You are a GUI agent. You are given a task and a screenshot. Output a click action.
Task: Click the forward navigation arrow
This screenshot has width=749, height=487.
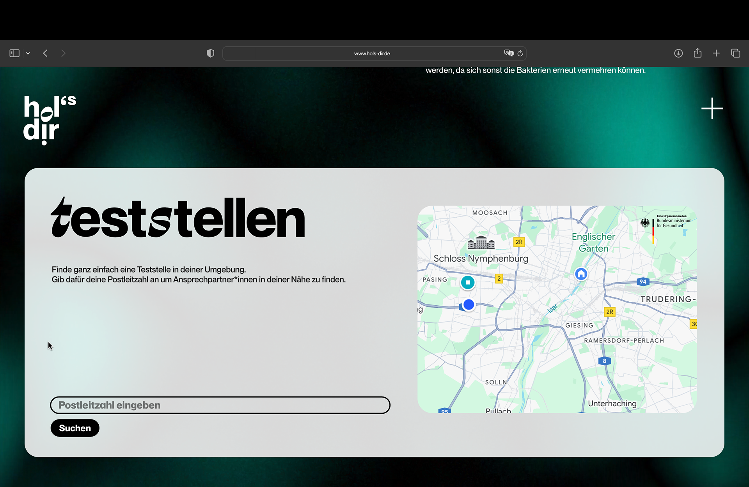[63, 53]
